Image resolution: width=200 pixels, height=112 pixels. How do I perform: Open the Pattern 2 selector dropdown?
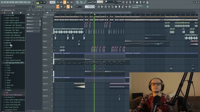tap(90, 7)
